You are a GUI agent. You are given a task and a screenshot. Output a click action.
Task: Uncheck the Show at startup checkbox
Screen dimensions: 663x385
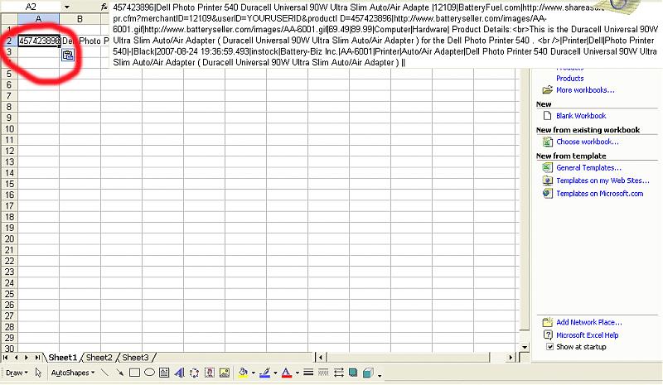pyautogui.click(x=550, y=347)
